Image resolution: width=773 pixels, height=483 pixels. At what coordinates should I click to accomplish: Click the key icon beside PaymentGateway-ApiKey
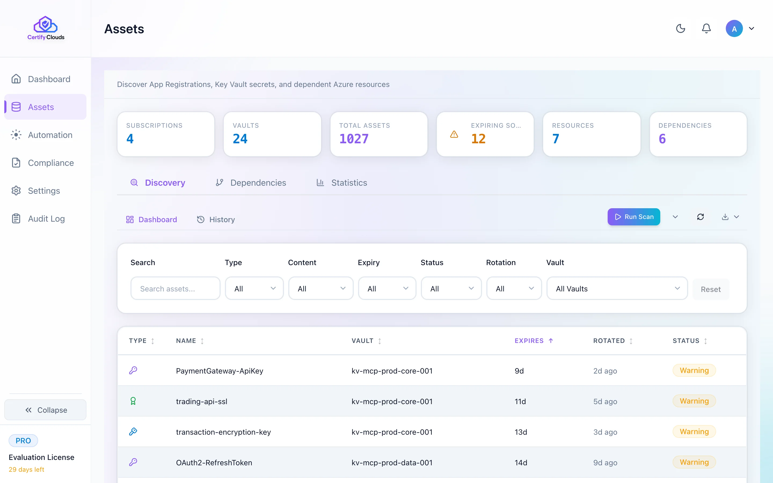pyautogui.click(x=133, y=370)
